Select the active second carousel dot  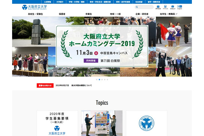(99, 79)
